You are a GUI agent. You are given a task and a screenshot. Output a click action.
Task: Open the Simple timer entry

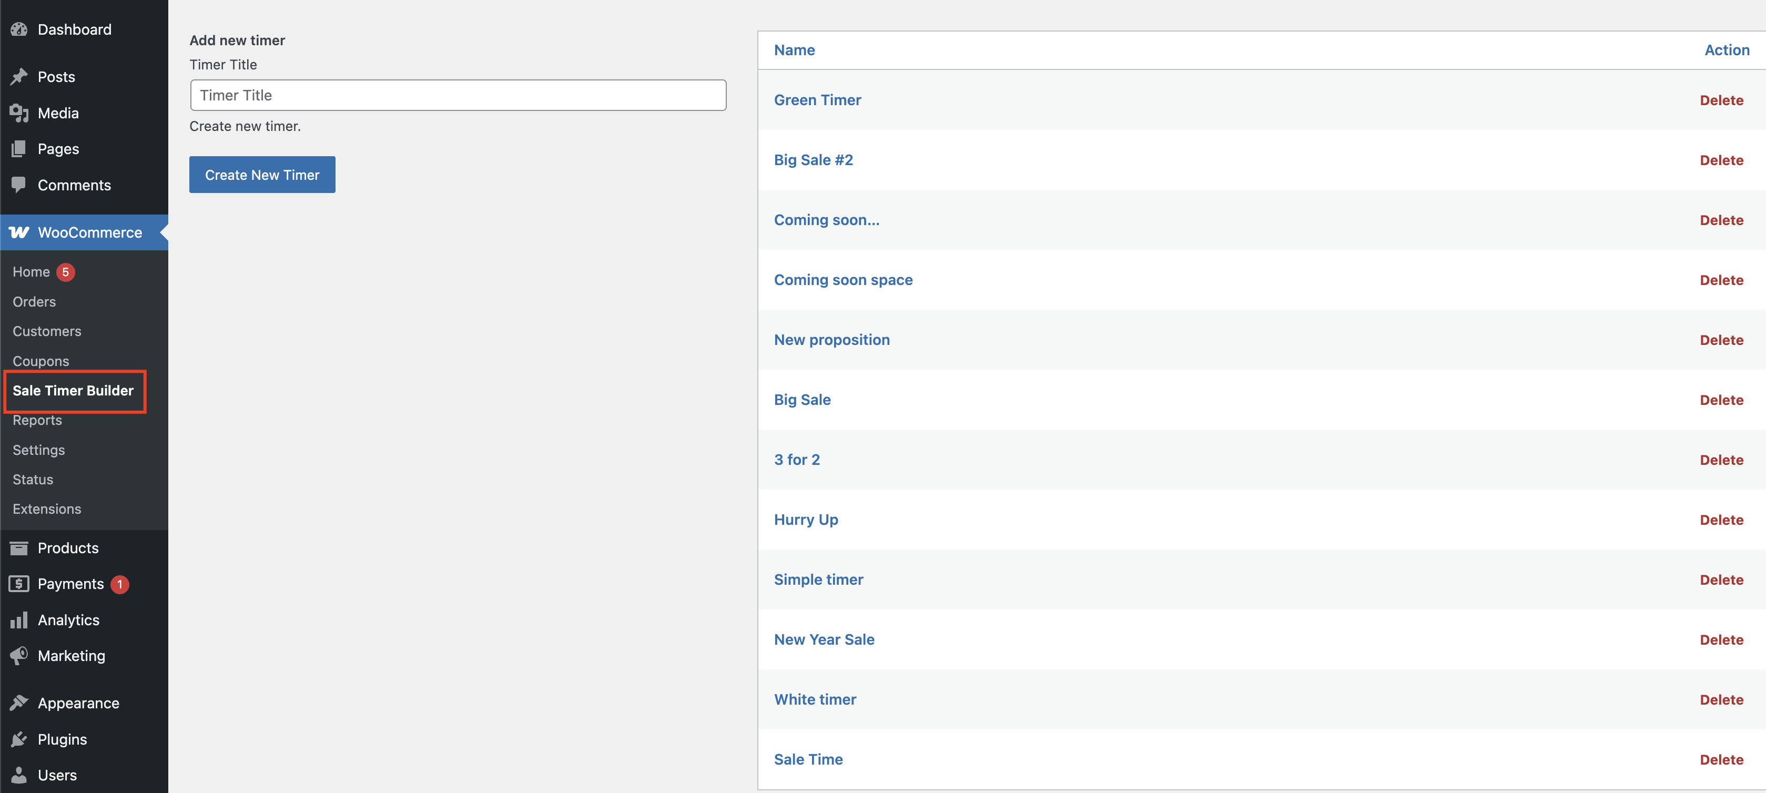click(818, 580)
